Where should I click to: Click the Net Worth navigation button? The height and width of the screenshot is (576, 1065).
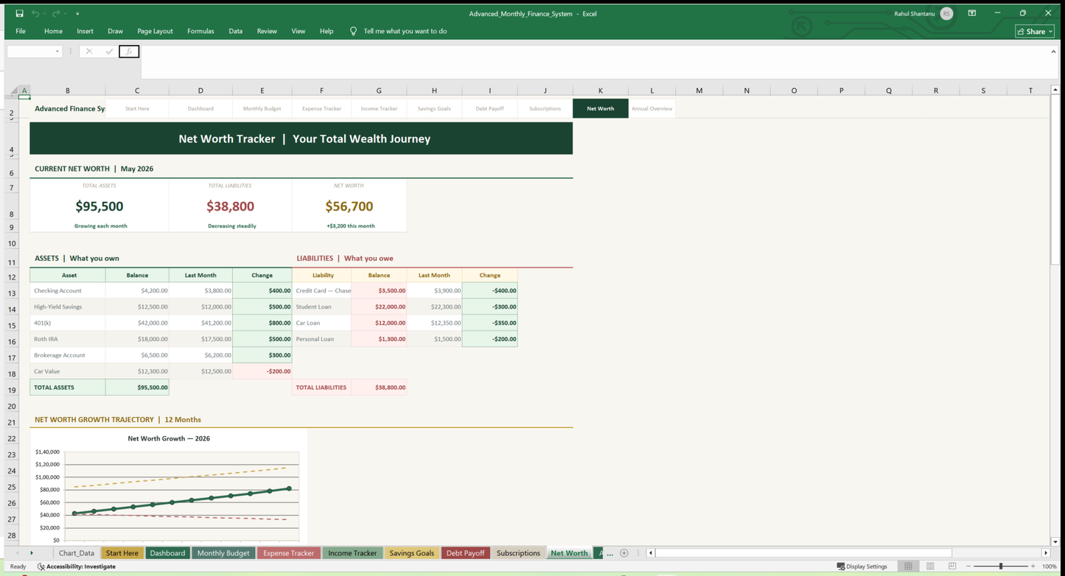[x=601, y=108]
